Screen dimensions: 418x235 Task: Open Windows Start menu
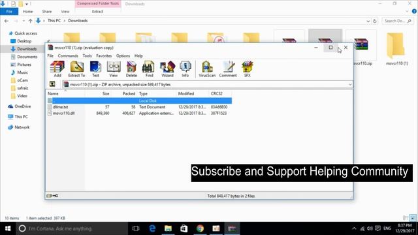8,228
